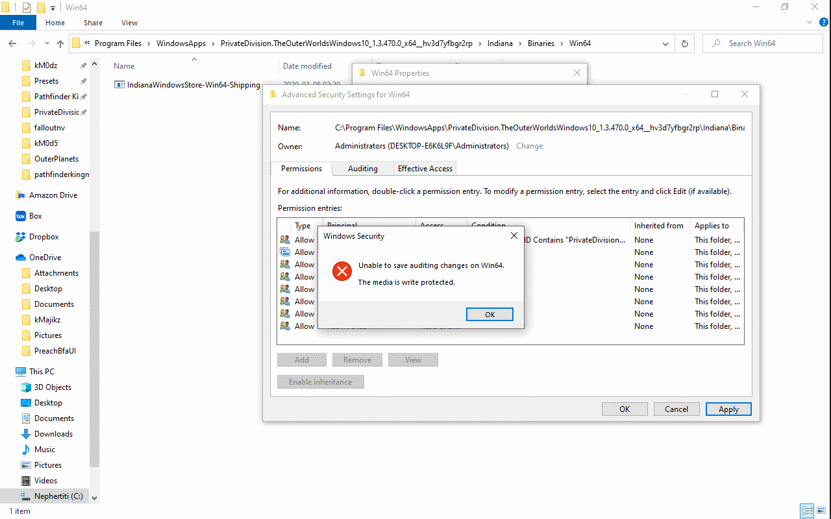Click the Change owner link
Viewport: 831px width, 519px height.
click(x=529, y=146)
